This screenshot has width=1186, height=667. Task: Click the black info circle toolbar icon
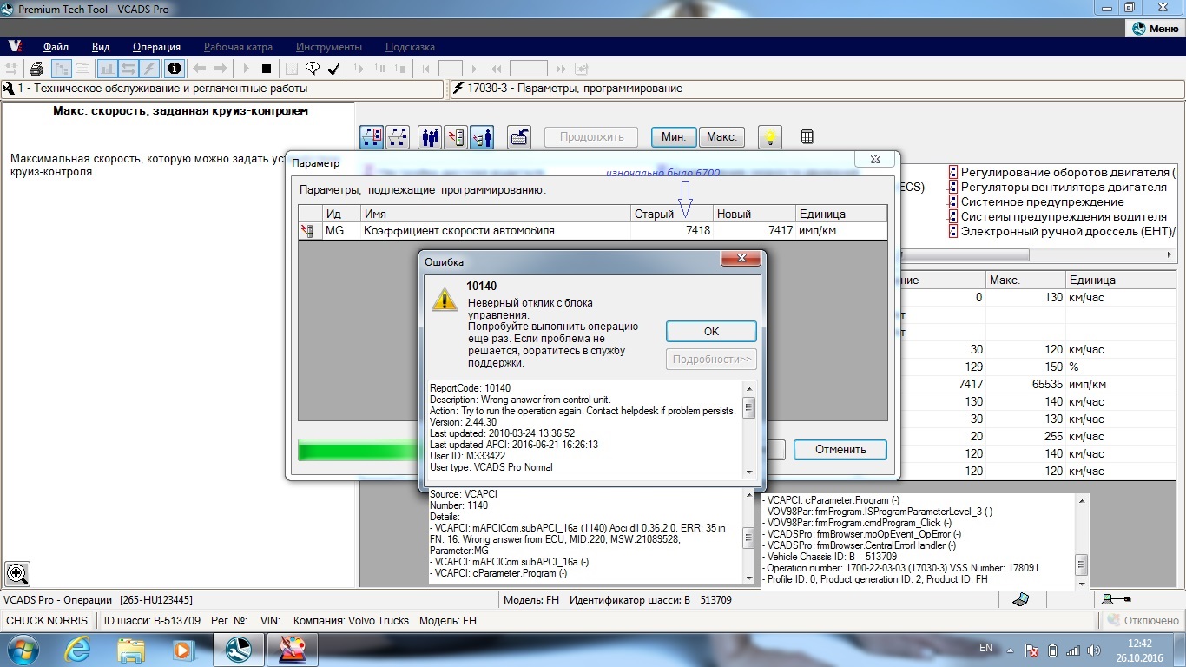[x=175, y=69]
